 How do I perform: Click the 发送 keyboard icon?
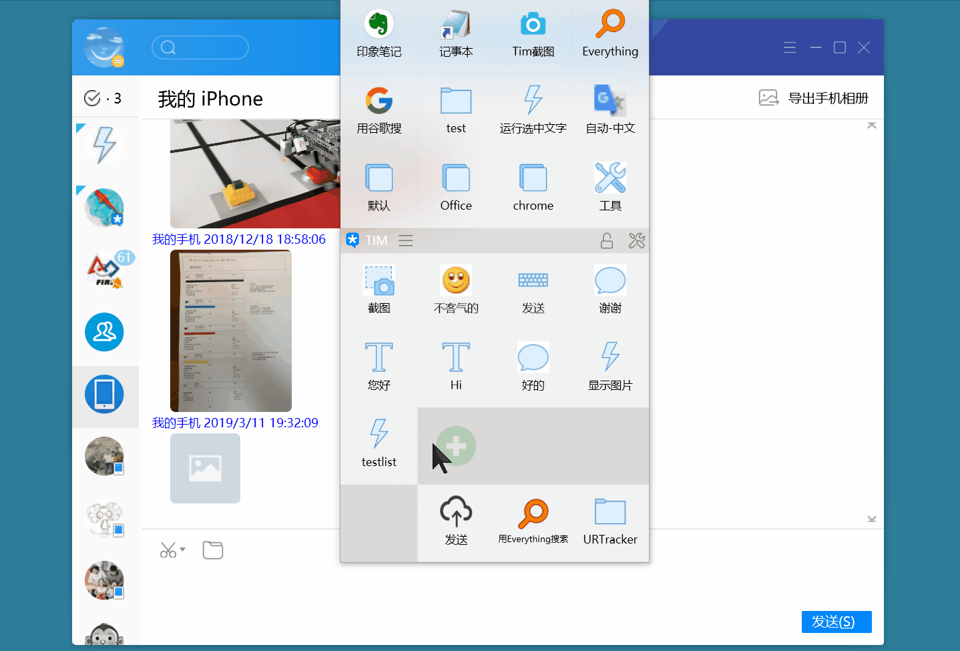tap(533, 280)
